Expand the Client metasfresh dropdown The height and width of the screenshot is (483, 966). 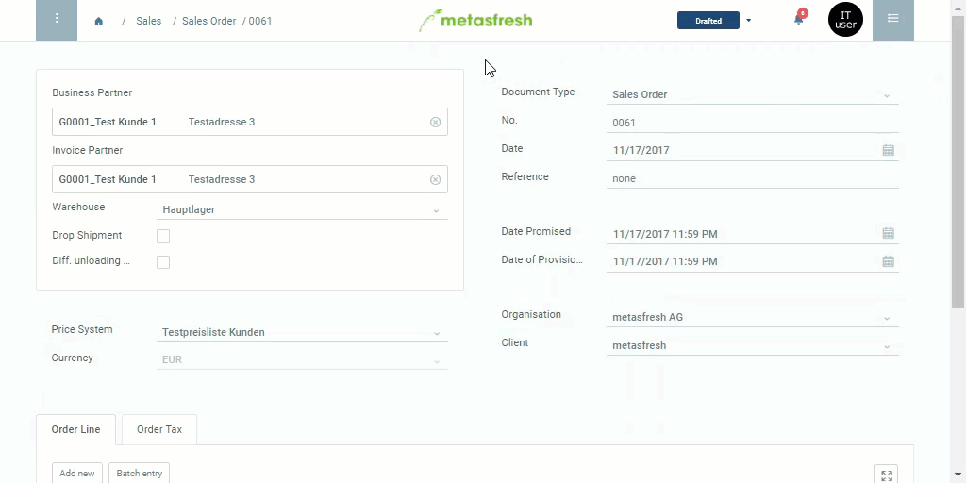click(x=887, y=347)
